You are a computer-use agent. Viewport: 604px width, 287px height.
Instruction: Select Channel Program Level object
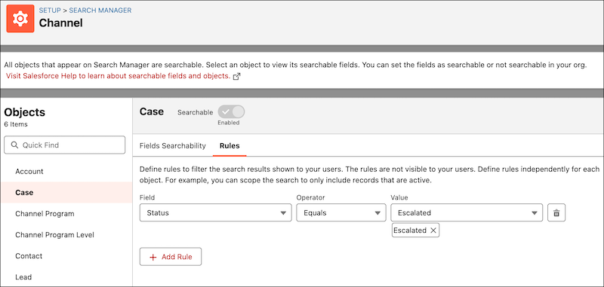point(66,235)
